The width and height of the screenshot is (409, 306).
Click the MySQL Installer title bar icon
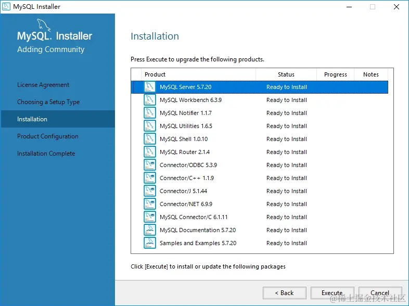(x=6, y=7)
